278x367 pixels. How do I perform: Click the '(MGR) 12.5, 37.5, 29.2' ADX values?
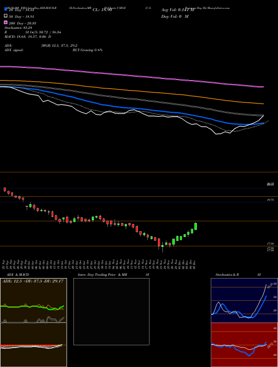(x=59, y=46)
